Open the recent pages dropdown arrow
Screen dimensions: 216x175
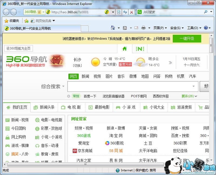pos(19,12)
